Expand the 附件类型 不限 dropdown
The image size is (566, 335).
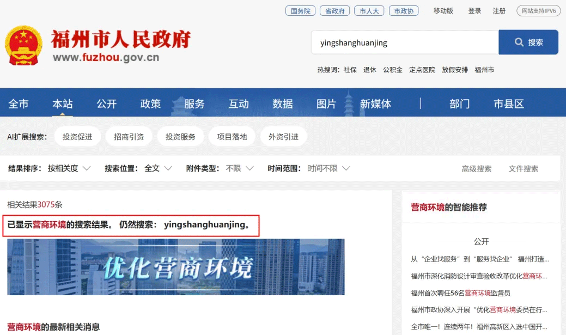240,168
